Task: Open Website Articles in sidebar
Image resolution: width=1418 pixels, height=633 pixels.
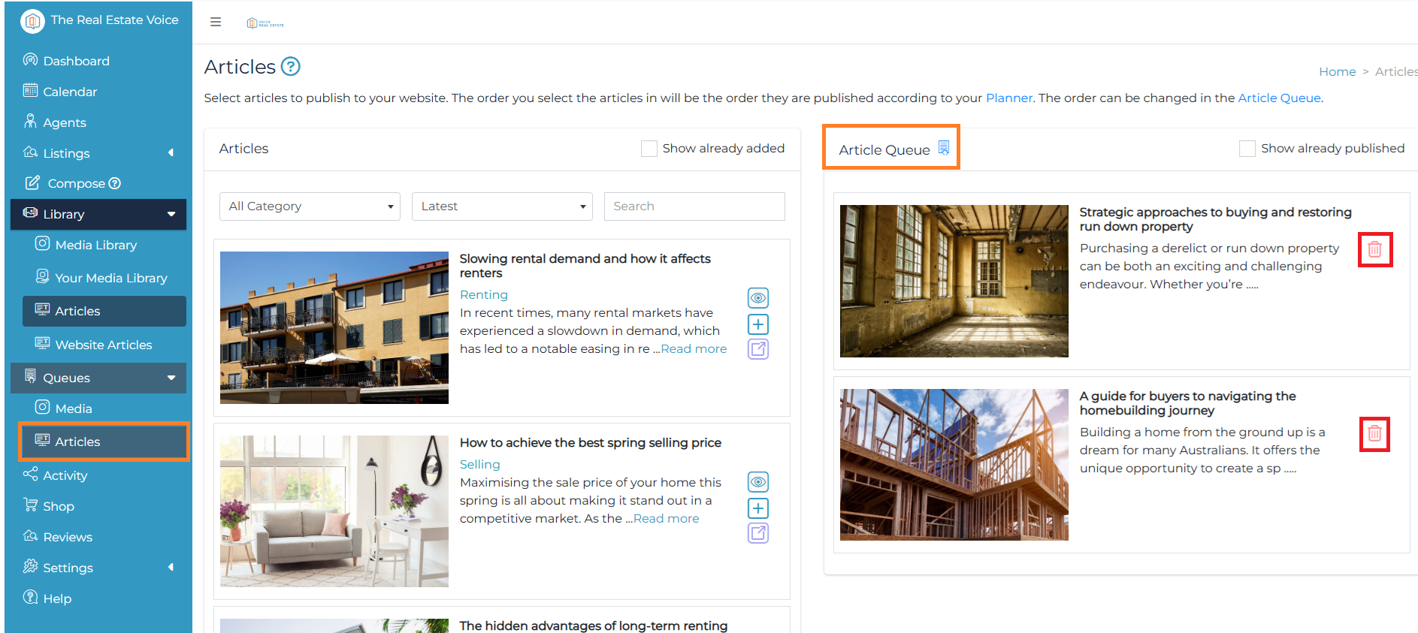Action: (104, 345)
